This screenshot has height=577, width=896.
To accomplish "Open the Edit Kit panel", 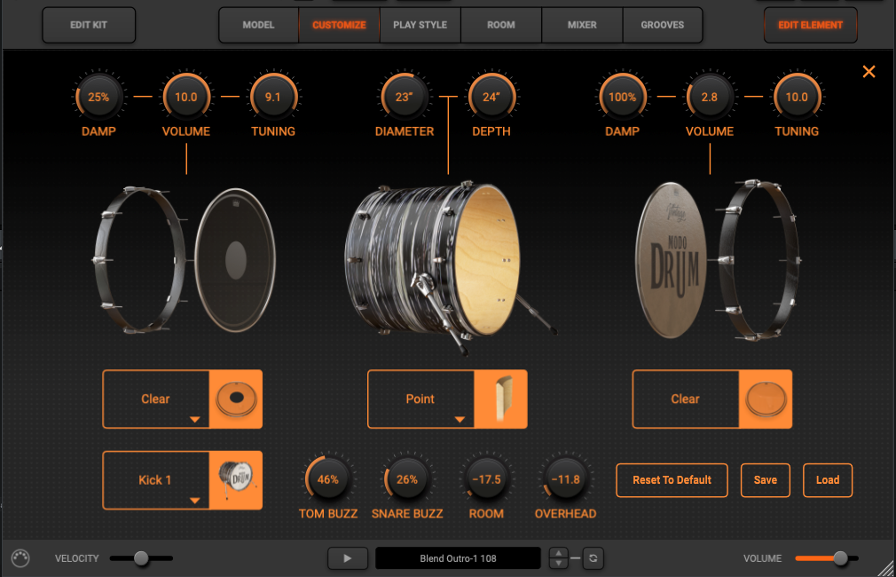I will (89, 25).
